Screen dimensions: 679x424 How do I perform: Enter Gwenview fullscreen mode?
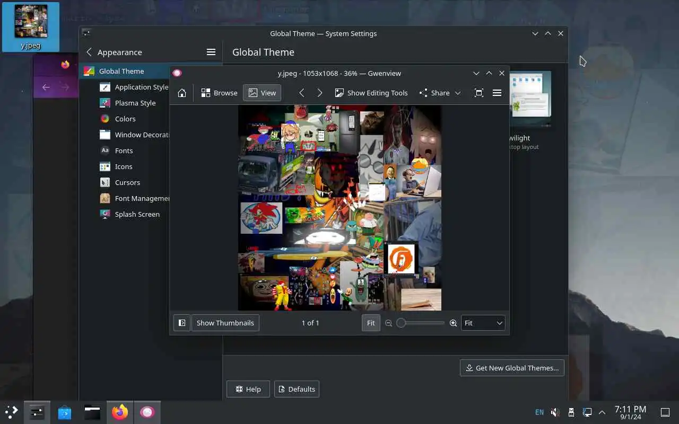478,93
